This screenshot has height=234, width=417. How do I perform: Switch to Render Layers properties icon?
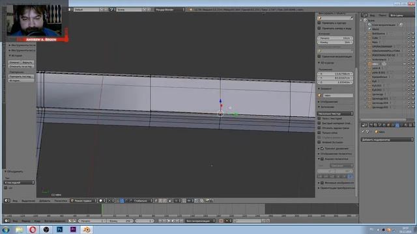coord(375,125)
